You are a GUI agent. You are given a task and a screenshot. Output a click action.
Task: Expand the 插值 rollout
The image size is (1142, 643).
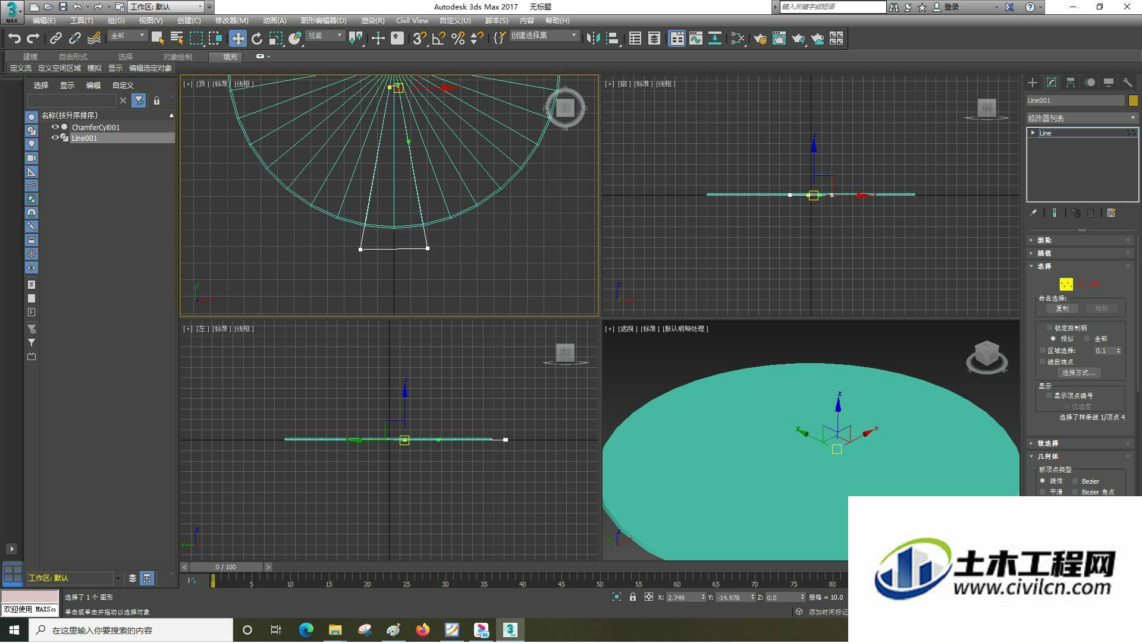pyautogui.click(x=1081, y=253)
